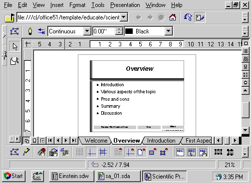Open the Format menu
This screenshot has height=183, width=251.
click(77, 5)
